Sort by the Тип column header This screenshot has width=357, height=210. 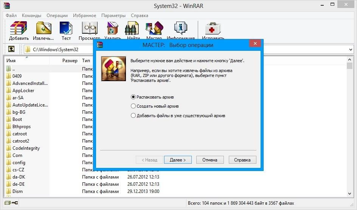click(87, 61)
